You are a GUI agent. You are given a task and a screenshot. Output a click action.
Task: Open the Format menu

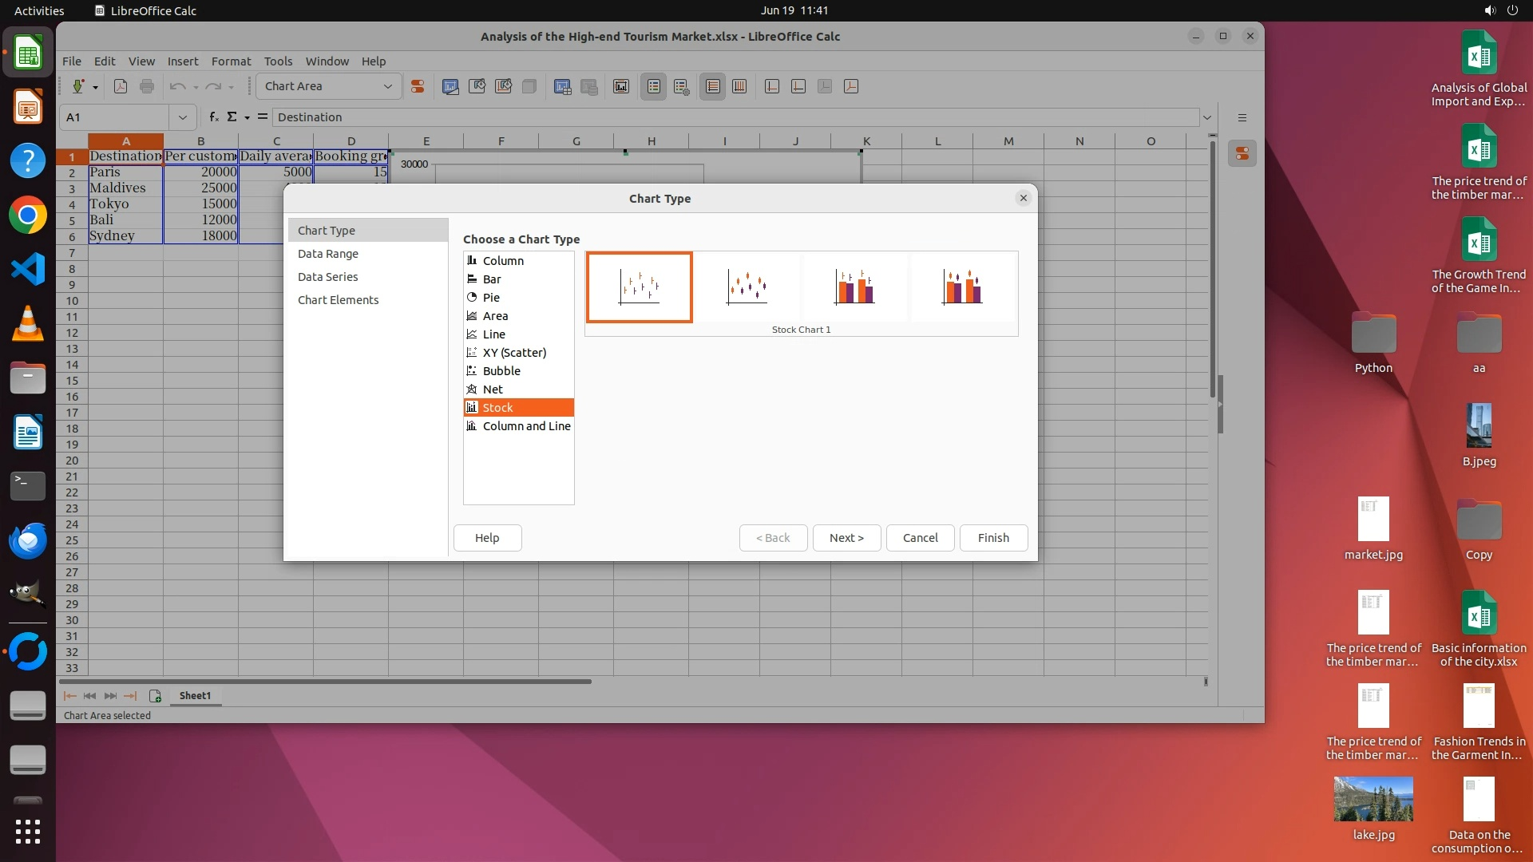coord(231,61)
